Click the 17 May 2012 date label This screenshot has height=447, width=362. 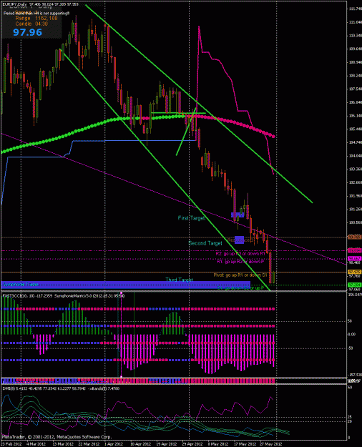[245, 444]
